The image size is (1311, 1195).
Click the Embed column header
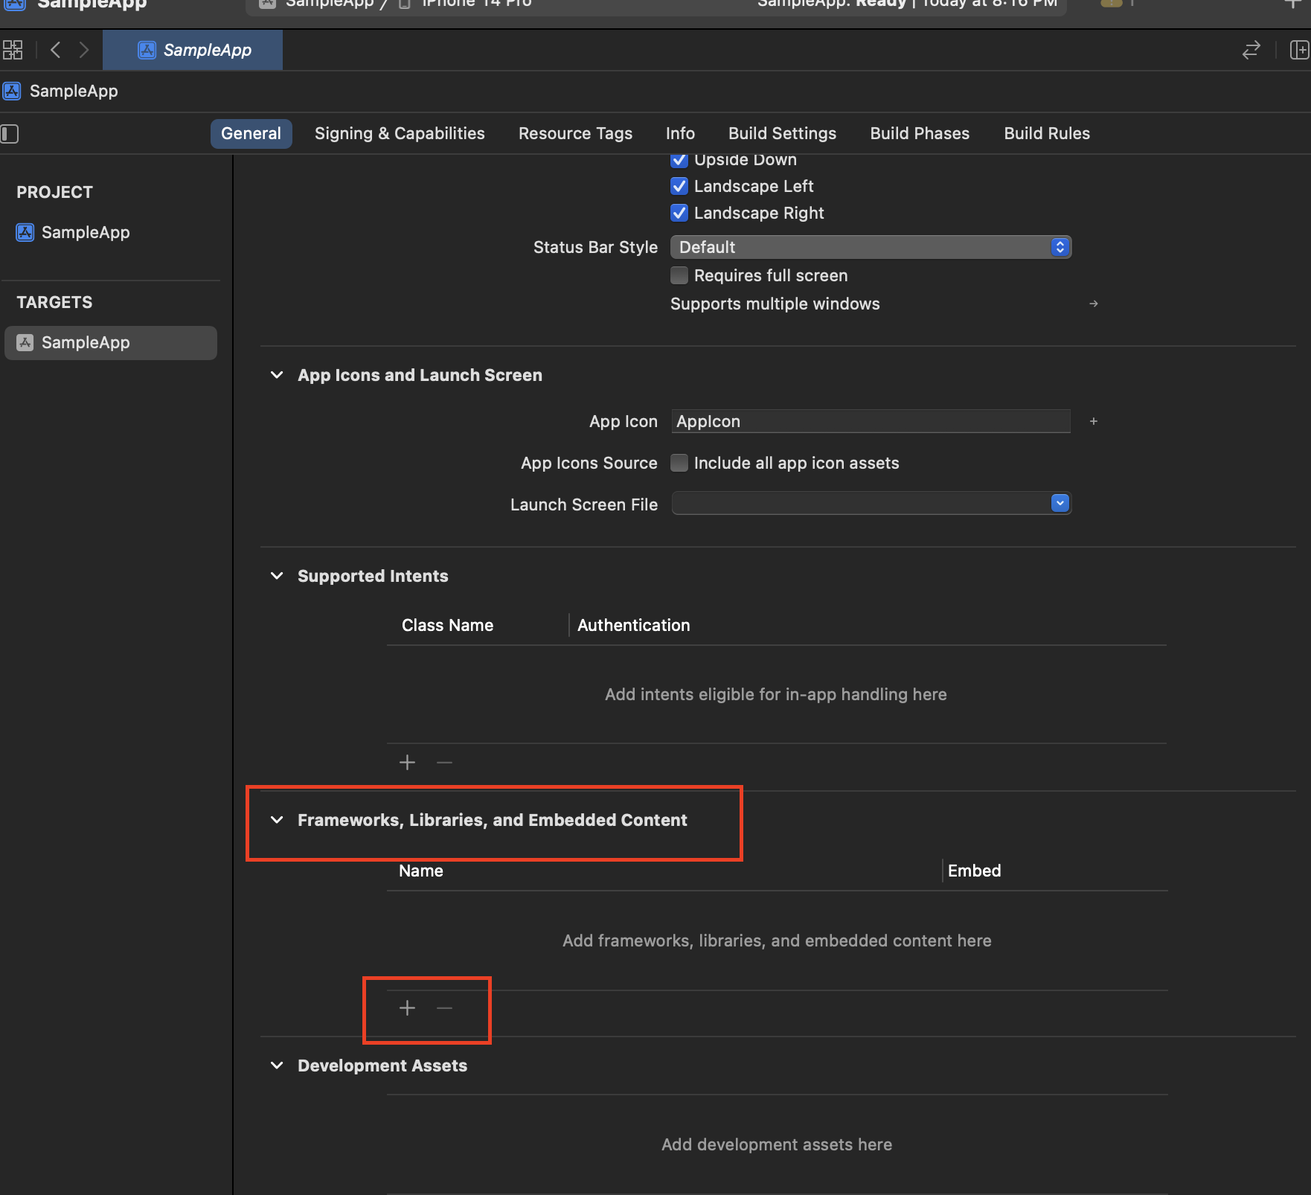[x=974, y=871]
